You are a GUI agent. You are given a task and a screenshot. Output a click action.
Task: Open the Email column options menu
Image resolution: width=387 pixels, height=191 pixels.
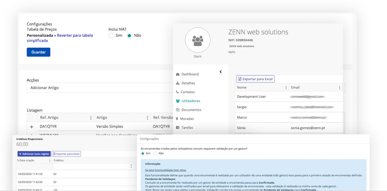340,87
